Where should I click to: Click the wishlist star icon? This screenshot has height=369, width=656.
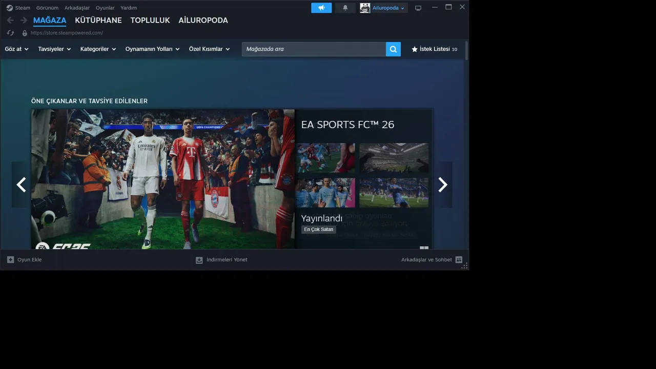415,49
